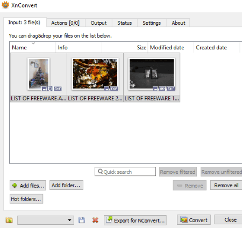Click file badge on autumn leaves thumbnail

pos(106,89)
